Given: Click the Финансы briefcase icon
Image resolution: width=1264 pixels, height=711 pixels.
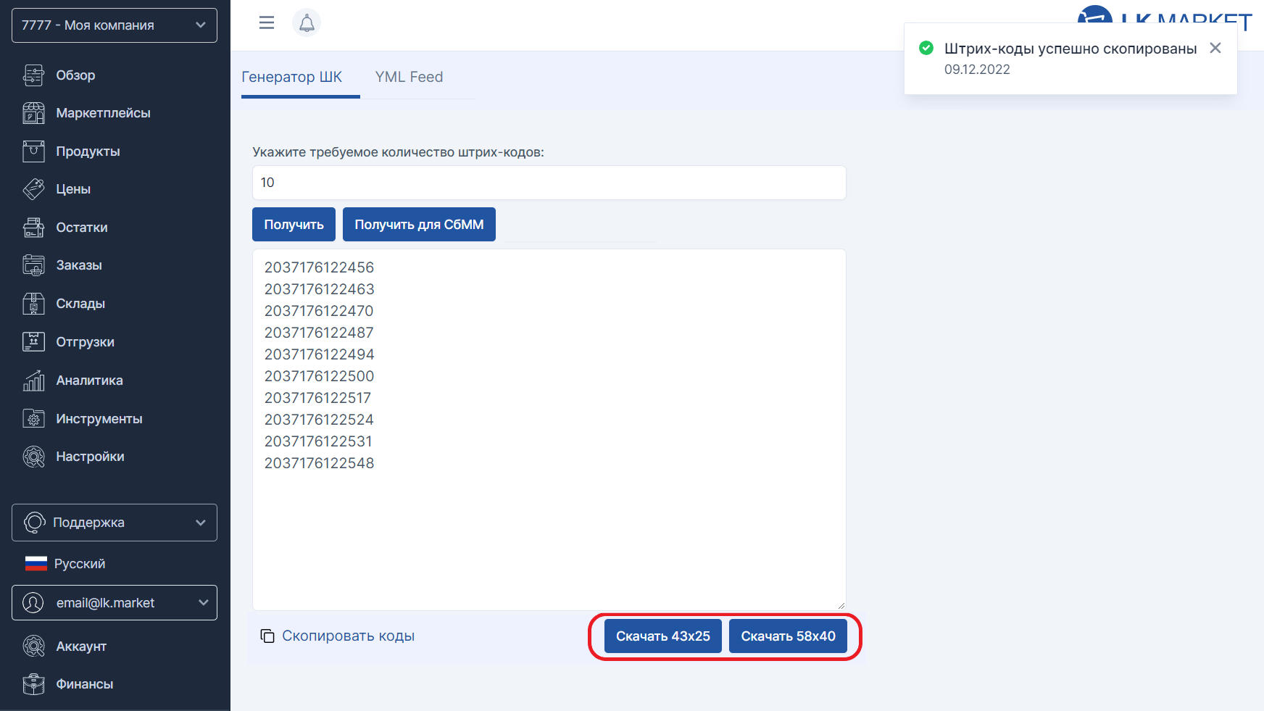Looking at the screenshot, I should [33, 684].
